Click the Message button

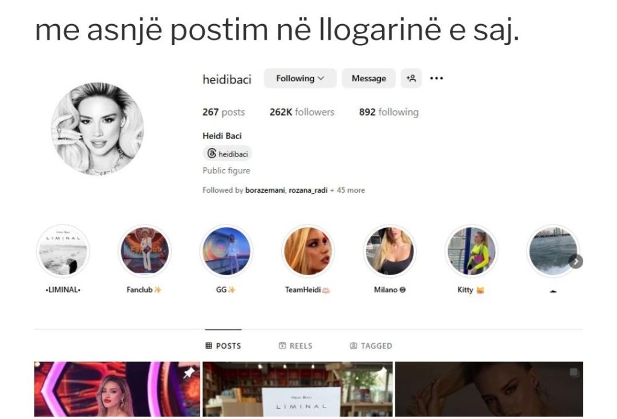pyautogui.click(x=369, y=78)
